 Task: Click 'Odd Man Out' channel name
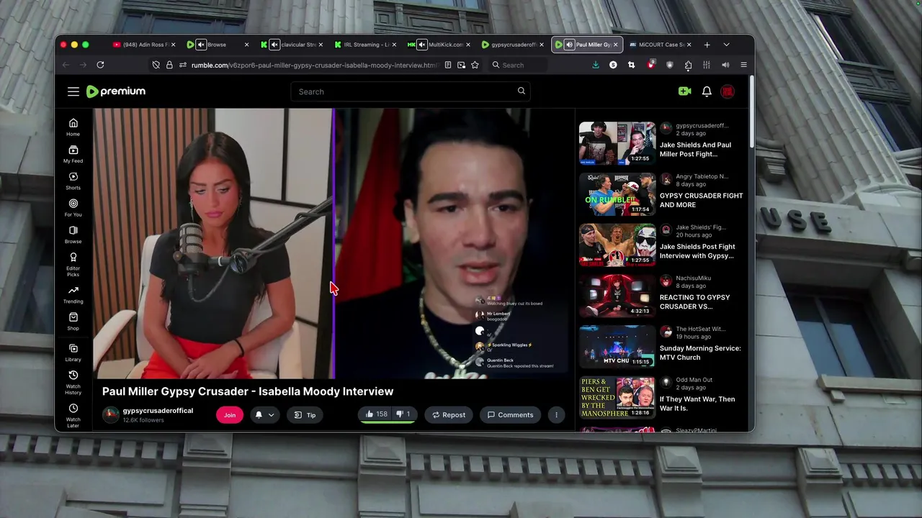pyautogui.click(x=694, y=380)
